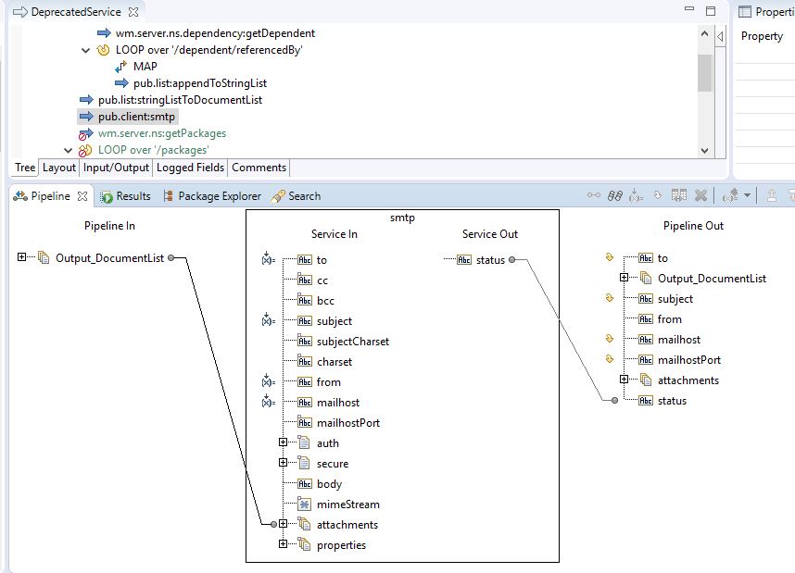Viewport: 795px width, 573px height.
Task: Click the Properties panel icon
Action: pos(744,11)
